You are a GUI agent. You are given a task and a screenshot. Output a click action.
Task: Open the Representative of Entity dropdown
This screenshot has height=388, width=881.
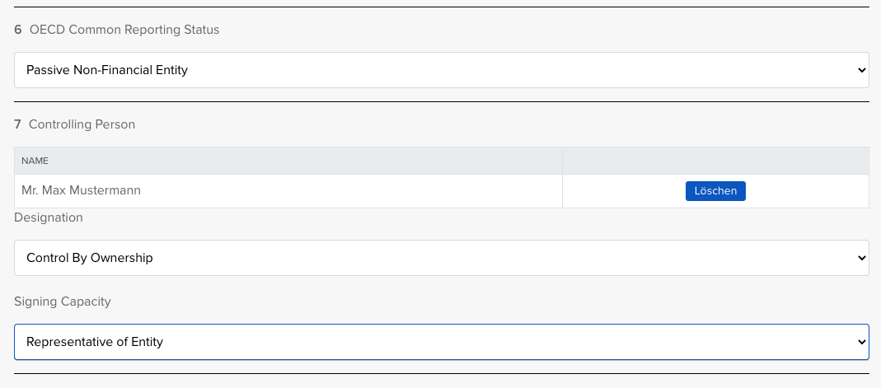(441, 342)
